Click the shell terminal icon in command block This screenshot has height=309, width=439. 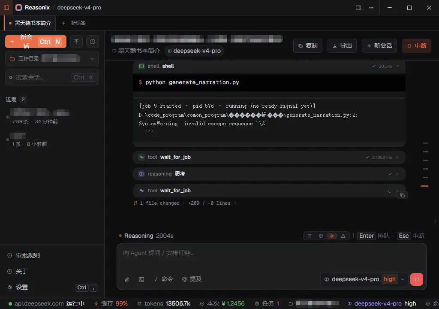tap(141, 66)
